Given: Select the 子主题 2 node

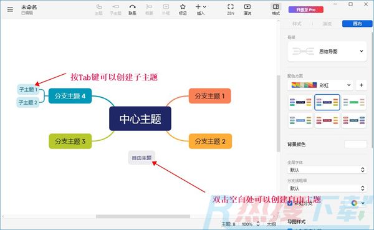Looking at the screenshot, I should (x=28, y=102).
